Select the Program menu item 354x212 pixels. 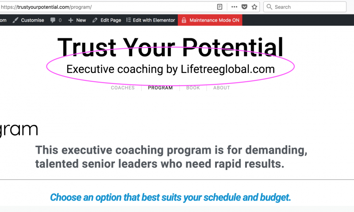pos(160,88)
